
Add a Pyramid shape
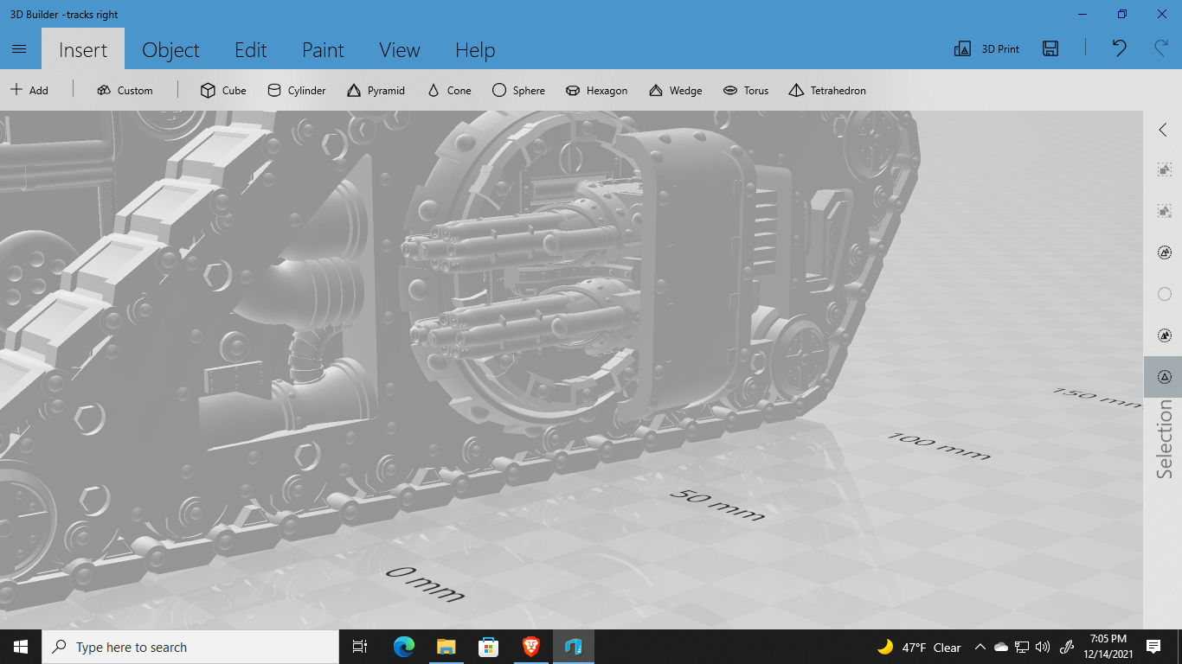(376, 90)
